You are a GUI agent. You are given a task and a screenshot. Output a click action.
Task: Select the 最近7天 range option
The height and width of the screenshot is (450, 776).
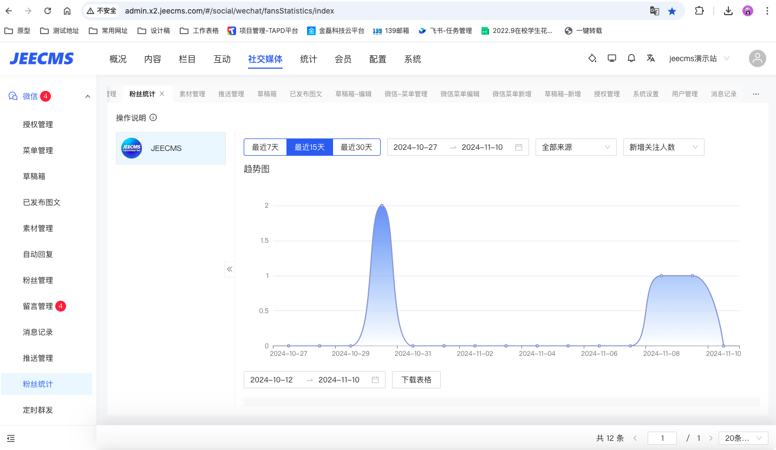click(265, 147)
